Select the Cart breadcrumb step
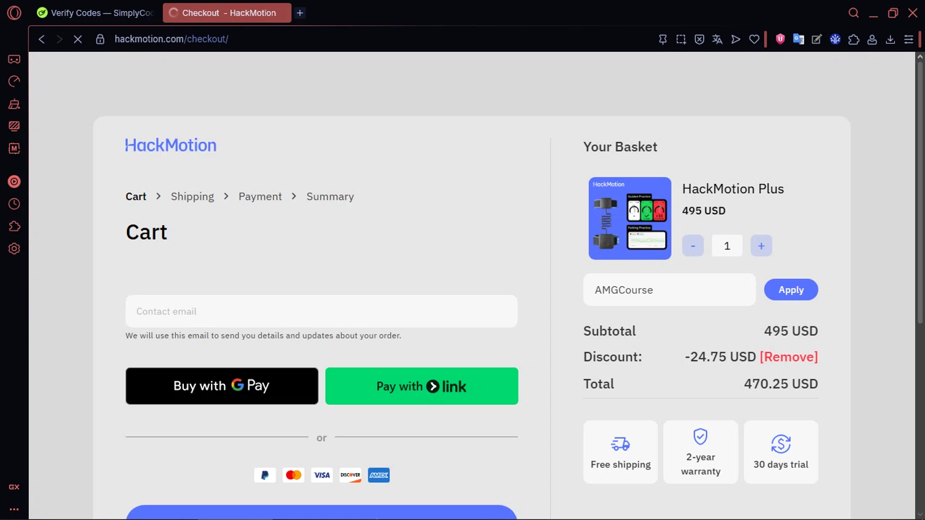This screenshot has height=520, width=925. point(136,196)
